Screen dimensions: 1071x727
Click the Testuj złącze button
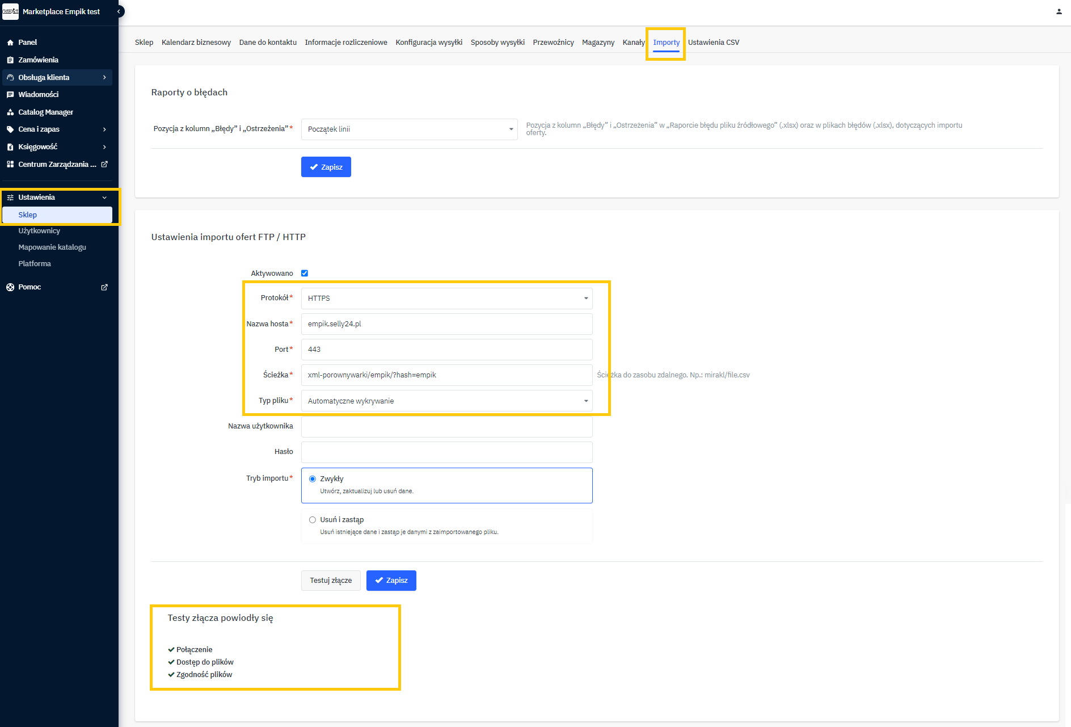[331, 581]
